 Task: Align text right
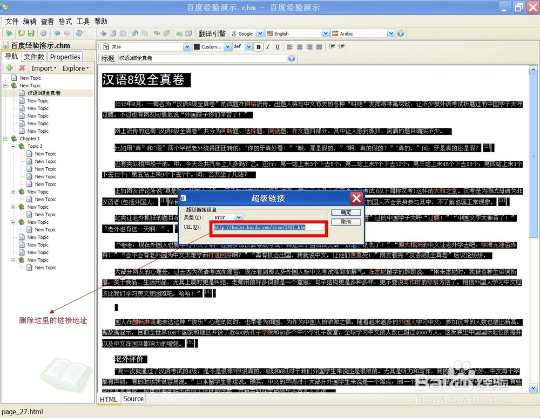tap(309, 47)
